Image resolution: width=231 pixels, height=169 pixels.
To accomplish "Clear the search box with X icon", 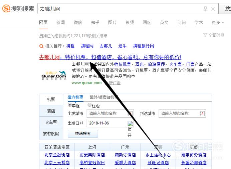I will (x=213, y=9).
